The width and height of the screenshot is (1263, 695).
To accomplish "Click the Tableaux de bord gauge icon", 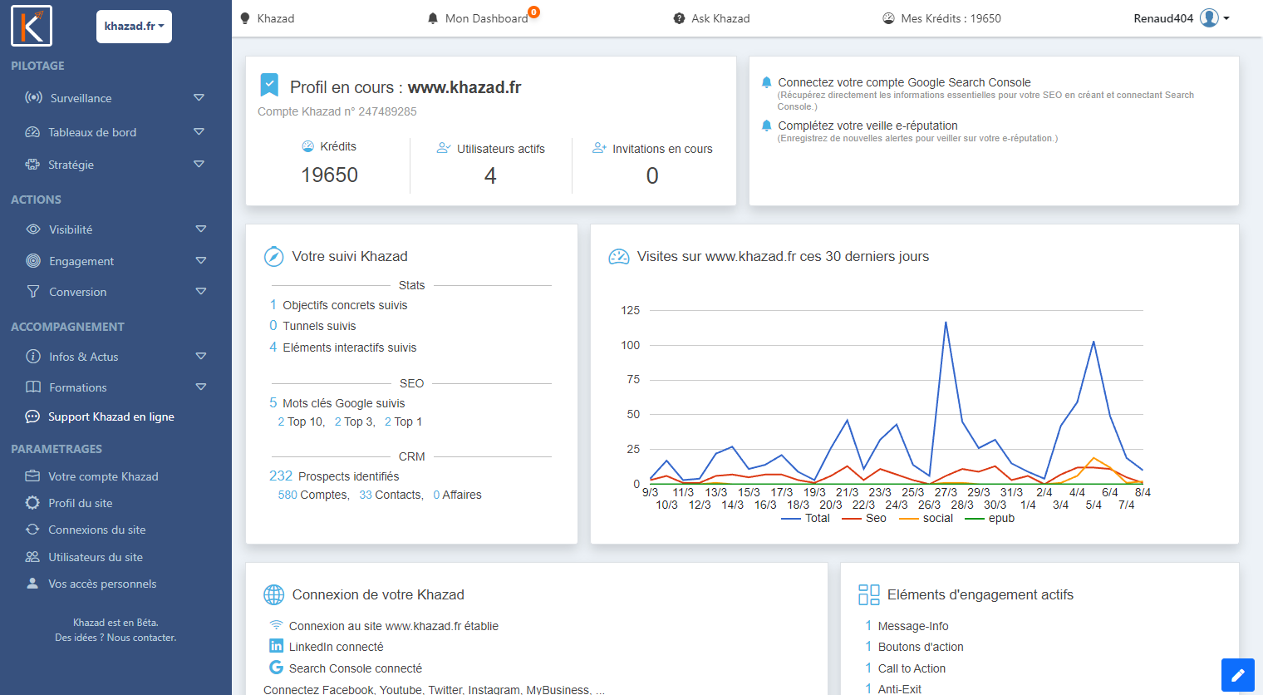I will tap(32, 132).
